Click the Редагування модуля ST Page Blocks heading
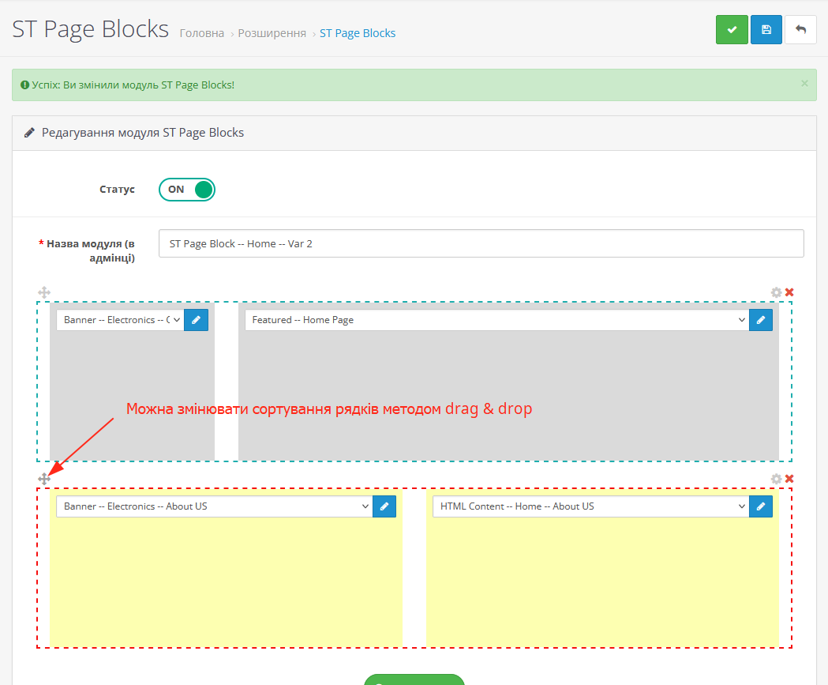 point(143,133)
